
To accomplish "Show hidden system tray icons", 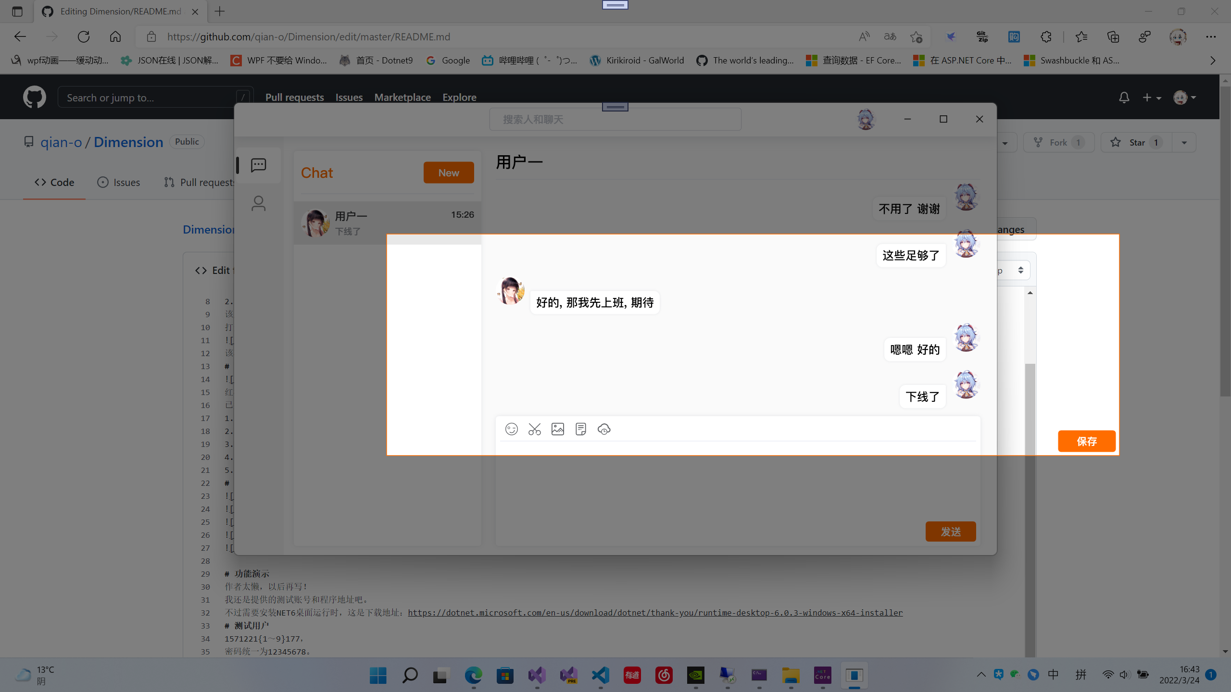I will coord(981,675).
